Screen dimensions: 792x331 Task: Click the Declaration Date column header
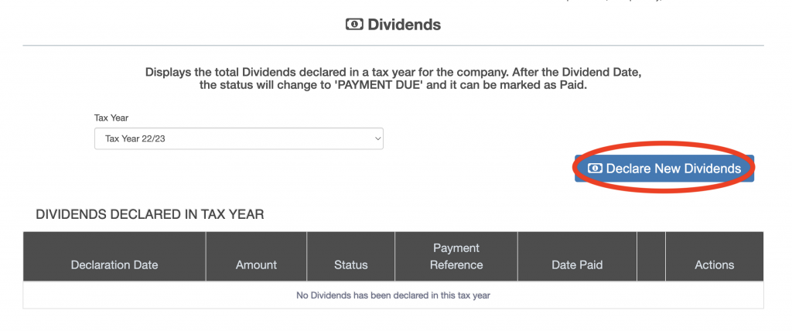pos(114,264)
